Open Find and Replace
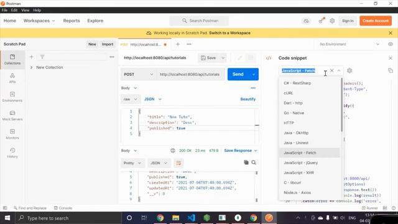398x224 pixels. coord(30,208)
